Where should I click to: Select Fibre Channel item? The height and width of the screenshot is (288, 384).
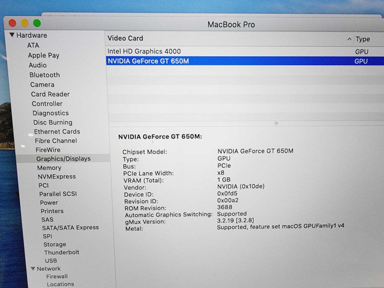(x=56, y=141)
